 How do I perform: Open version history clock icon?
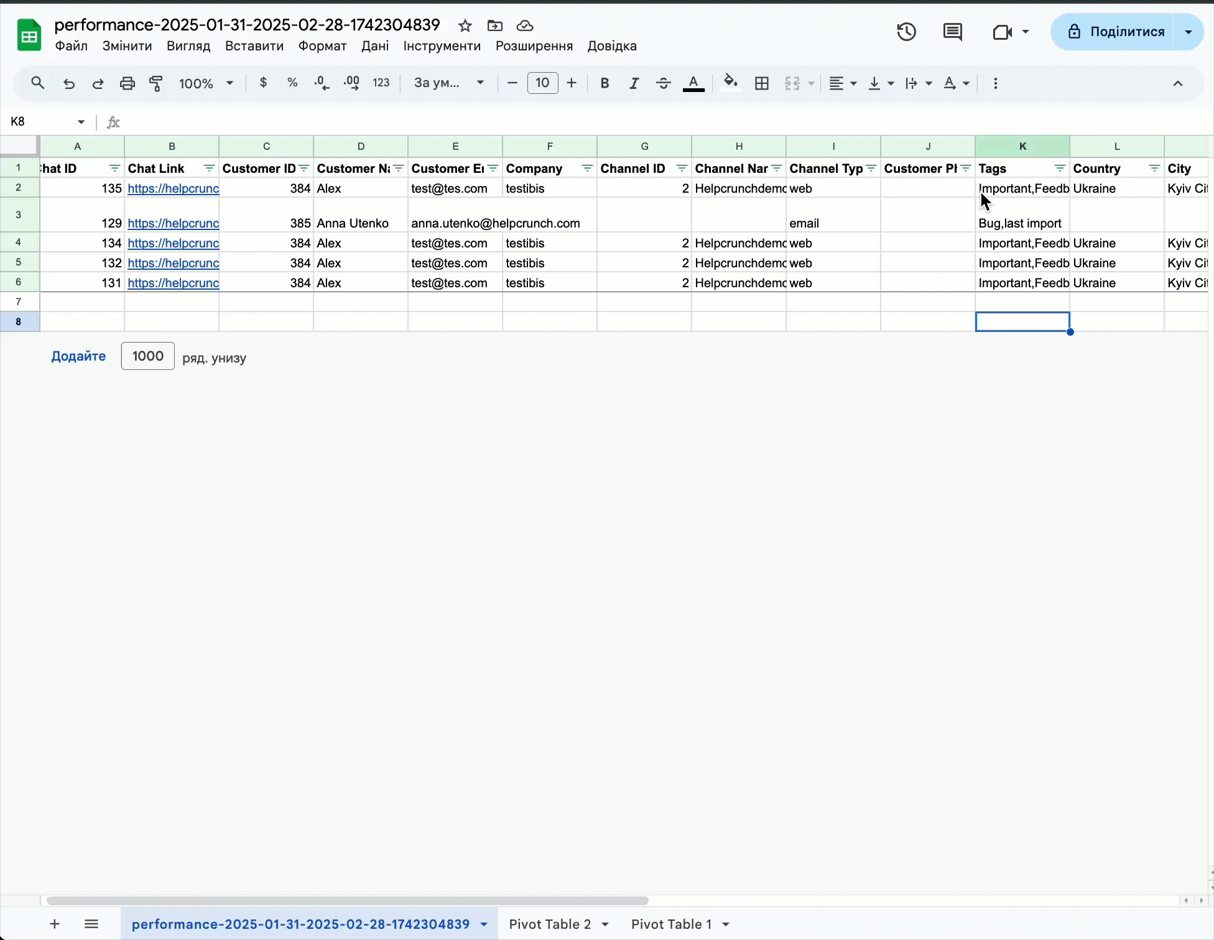(x=906, y=32)
